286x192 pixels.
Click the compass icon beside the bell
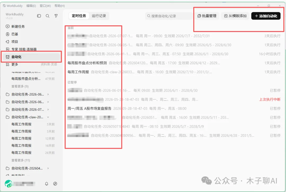[55, 184]
